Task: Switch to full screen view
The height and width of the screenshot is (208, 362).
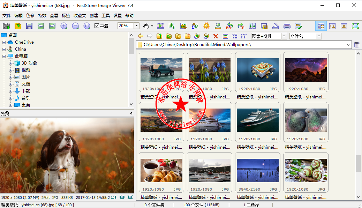Action: 355,26
